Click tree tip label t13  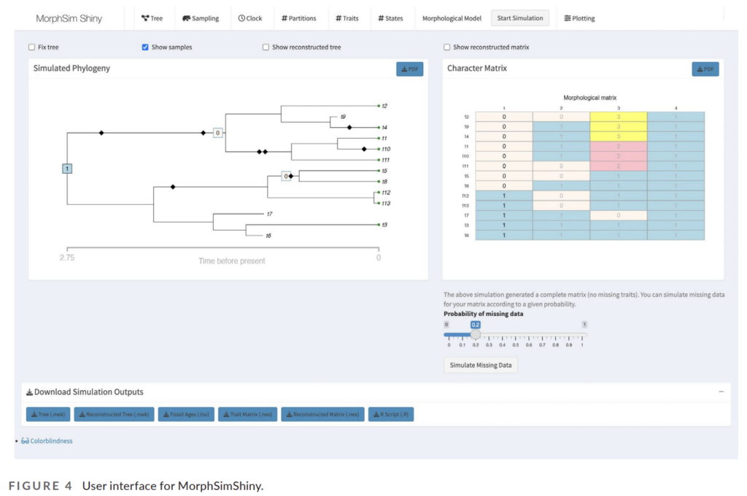(x=387, y=204)
